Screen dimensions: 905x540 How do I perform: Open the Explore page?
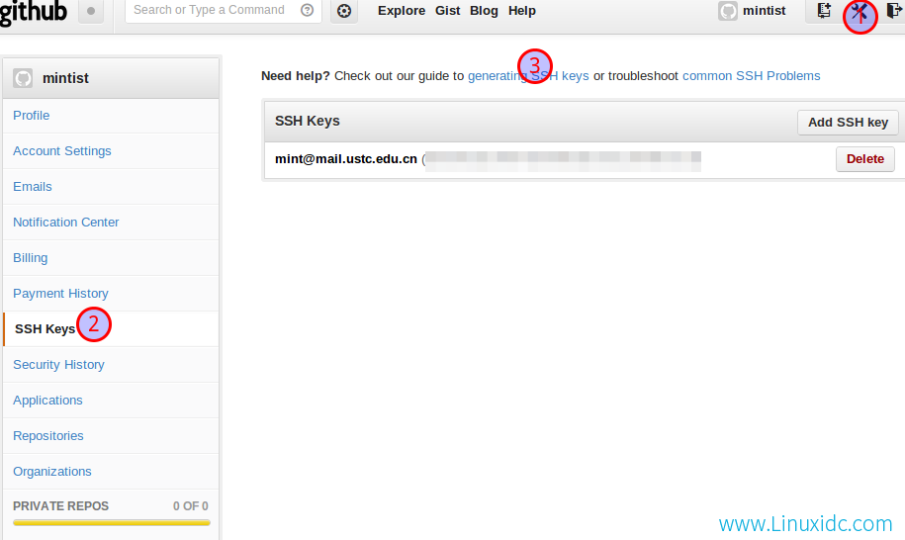tap(402, 10)
